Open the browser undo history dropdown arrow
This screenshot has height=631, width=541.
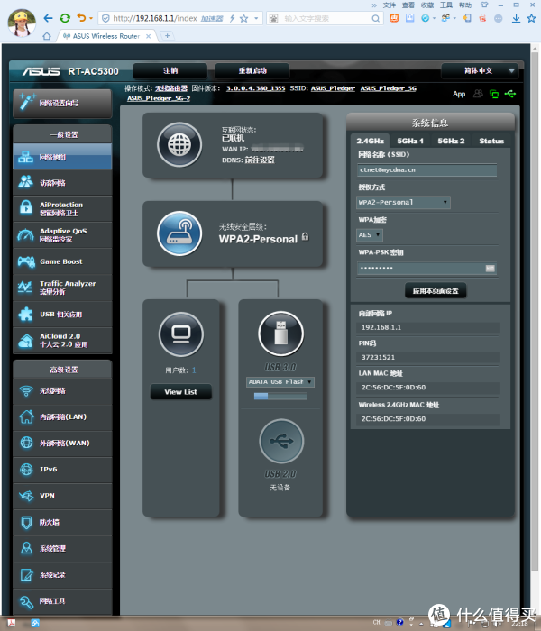(91, 18)
